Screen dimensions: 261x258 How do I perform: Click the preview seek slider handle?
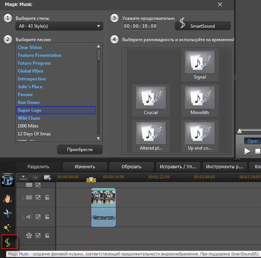pyautogui.click(x=239, y=131)
